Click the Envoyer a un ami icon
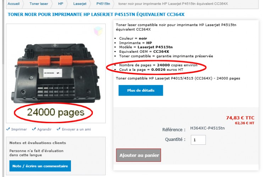 59,129
